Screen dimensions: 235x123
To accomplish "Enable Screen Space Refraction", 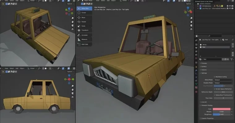I will (x=215, y=89).
